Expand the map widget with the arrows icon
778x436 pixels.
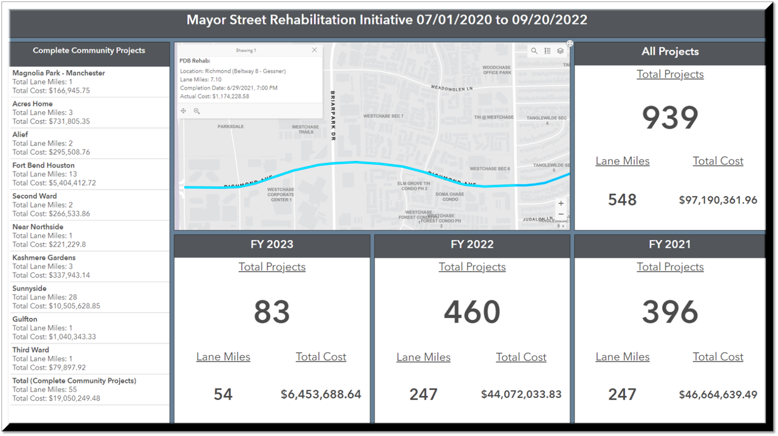pyautogui.click(x=570, y=44)
